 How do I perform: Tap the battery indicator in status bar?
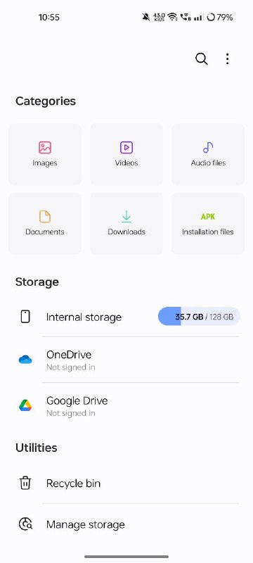pyautogui.click(x=220, y=17)
